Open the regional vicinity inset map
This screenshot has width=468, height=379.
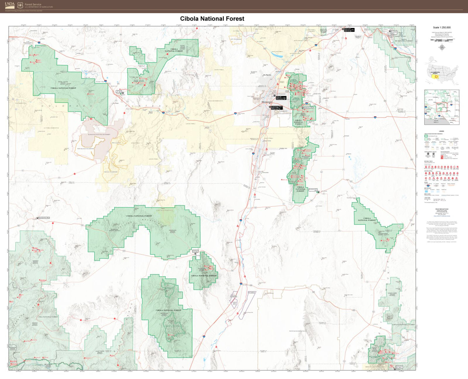pos(442,107)
